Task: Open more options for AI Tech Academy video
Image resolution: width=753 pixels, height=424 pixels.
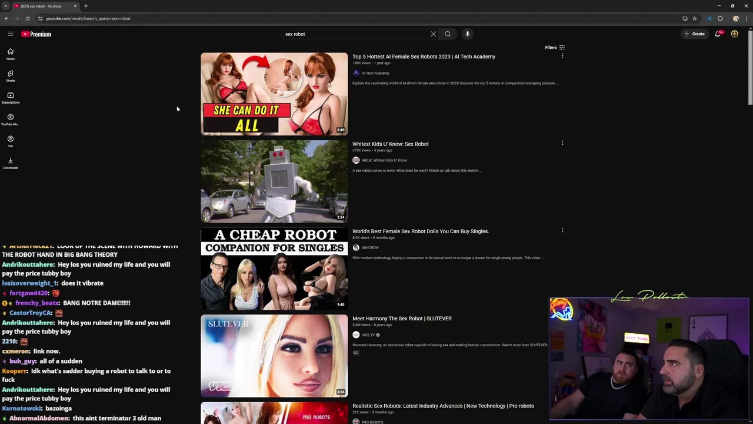Action: [x=562, y=56]
